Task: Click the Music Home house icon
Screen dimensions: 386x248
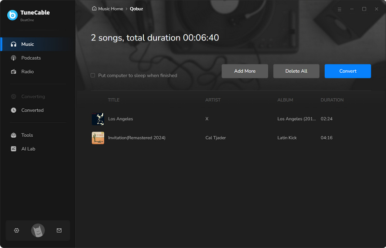Action: point(94,9)
